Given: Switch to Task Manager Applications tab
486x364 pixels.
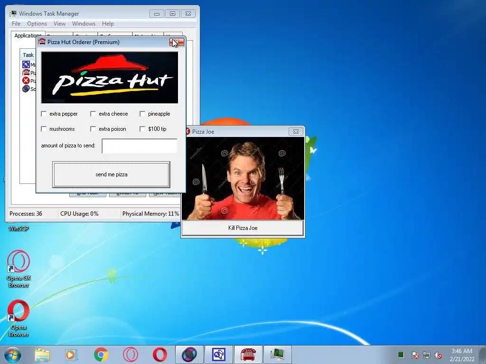Looking at the screenshot, I should [x=28, y=36].
